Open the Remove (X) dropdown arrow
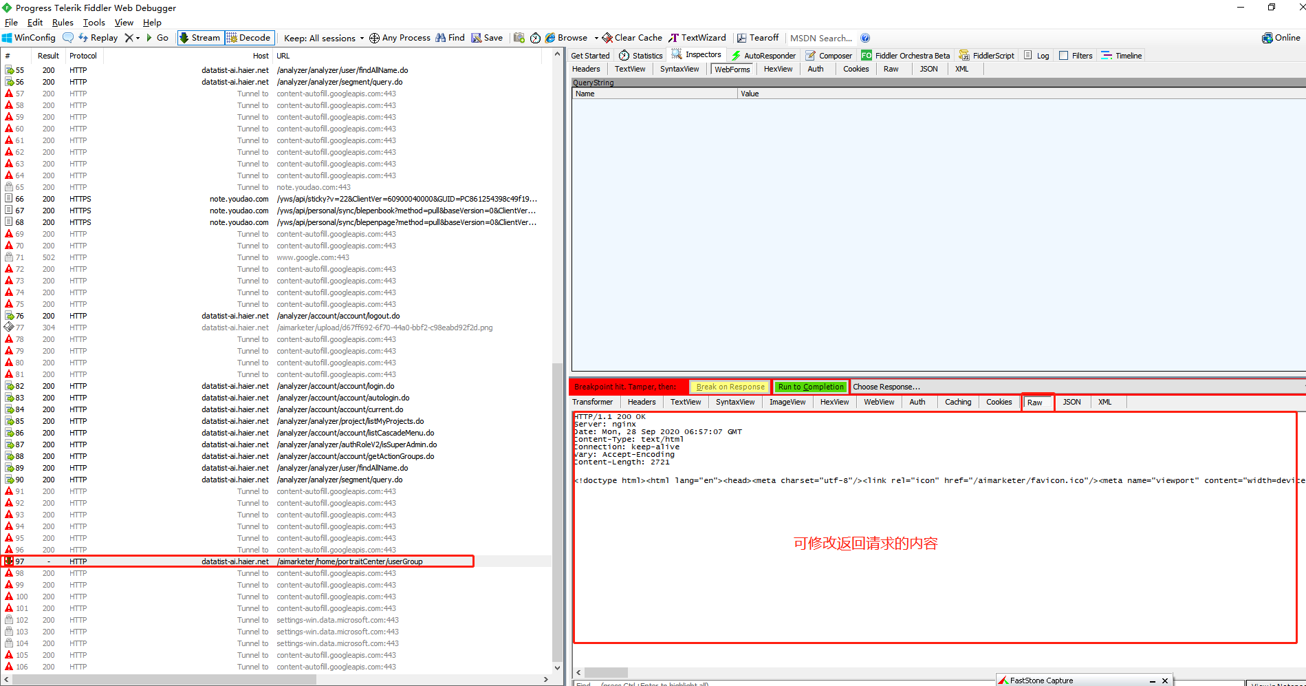This screenshot has width=1306, height=686. 138,39
